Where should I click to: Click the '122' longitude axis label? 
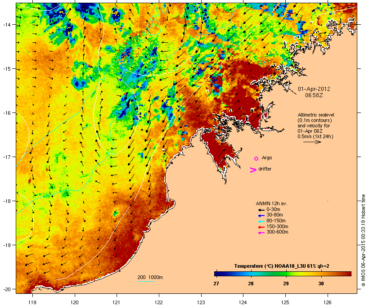pyautogui.click(x=159, y=302)
